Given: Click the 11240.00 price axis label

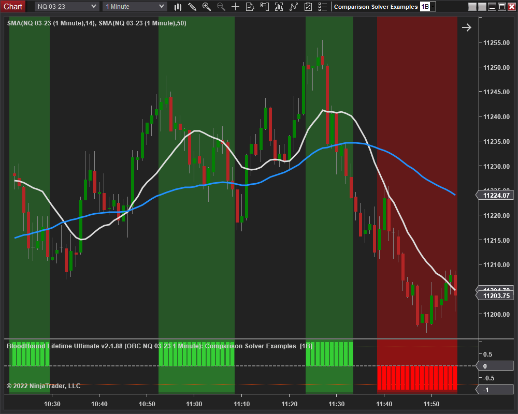Looking at the screenshot, I should pos(496,117).
